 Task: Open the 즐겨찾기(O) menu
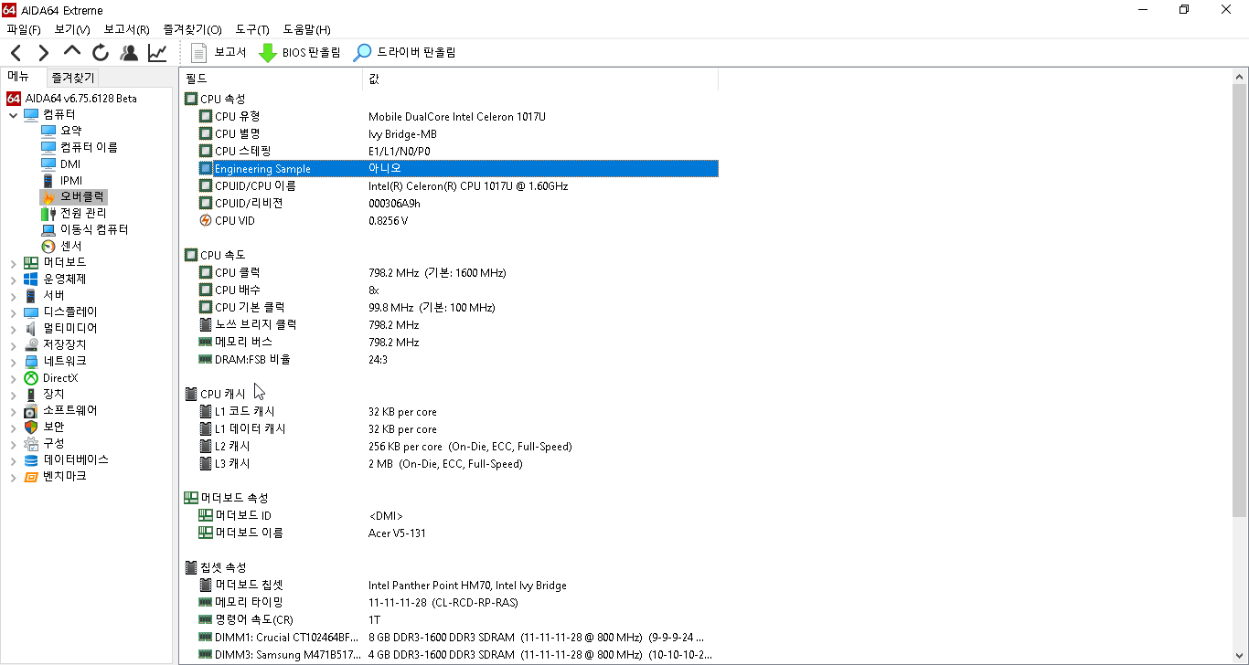(192, 30)
